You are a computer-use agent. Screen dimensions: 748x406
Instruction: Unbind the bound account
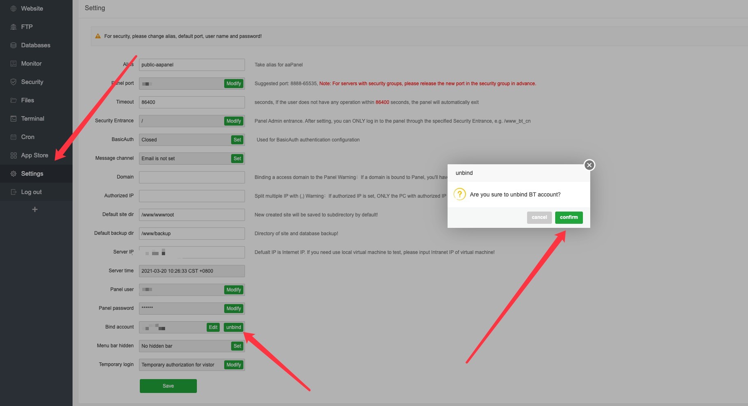tap(234, 327)
